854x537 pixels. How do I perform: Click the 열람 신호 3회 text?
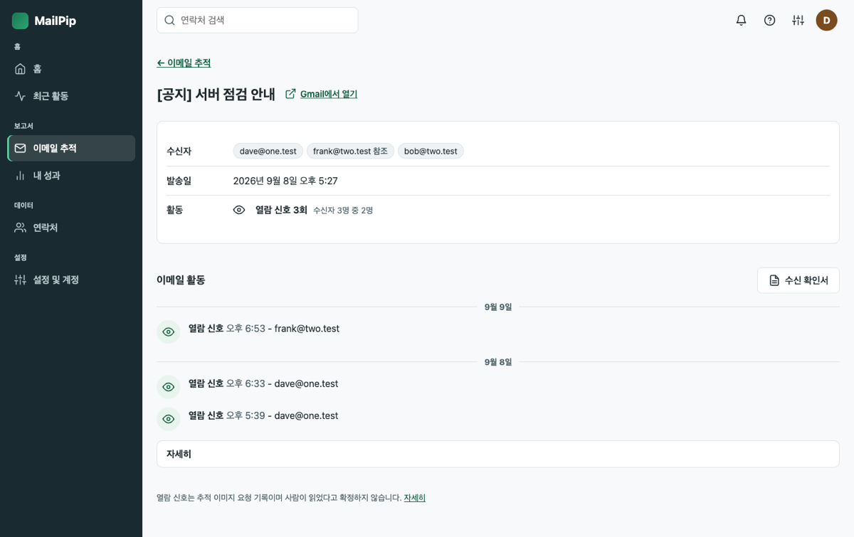pyautogui.click(x=281, y=210)
